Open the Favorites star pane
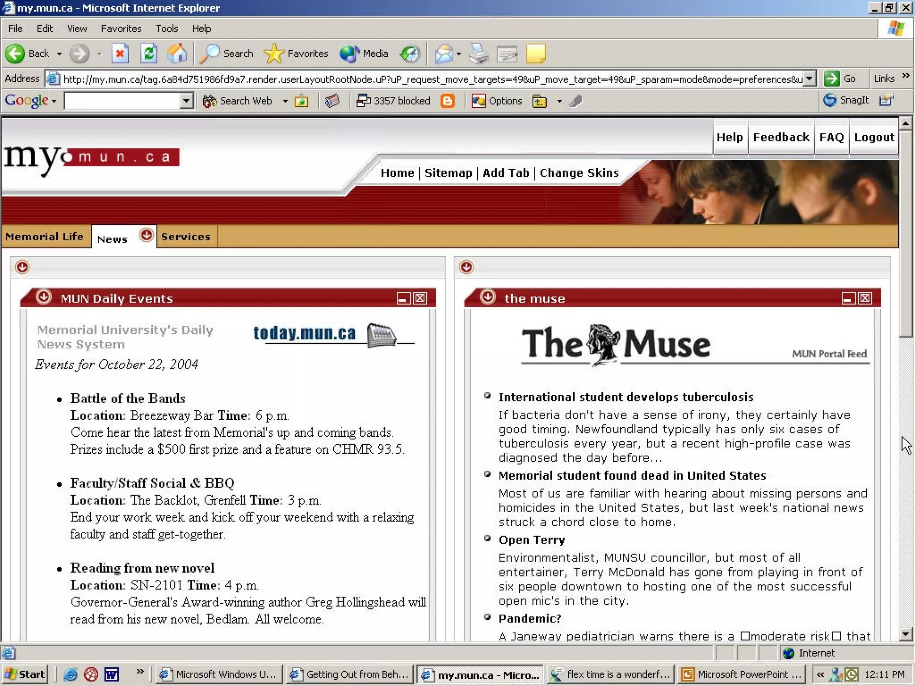Viewport: 915px width, 686px height. click(x=296, y=54)
